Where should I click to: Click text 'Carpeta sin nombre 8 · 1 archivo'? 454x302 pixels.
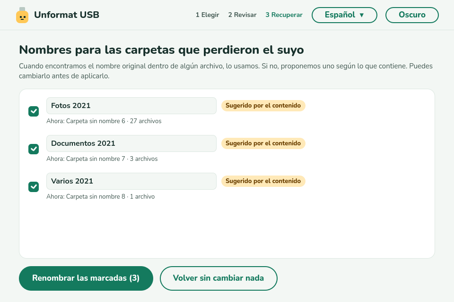(x=110, y=196)
